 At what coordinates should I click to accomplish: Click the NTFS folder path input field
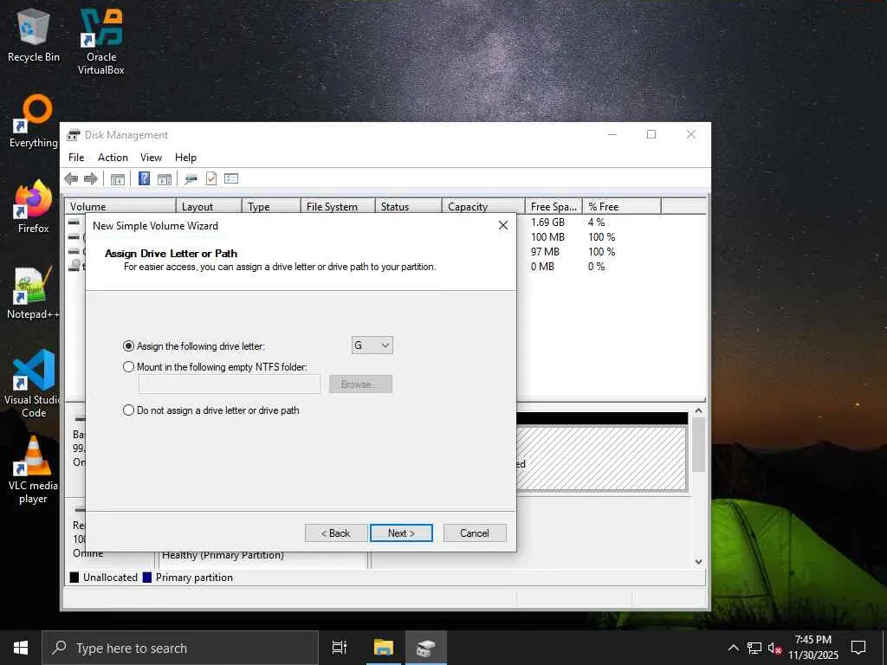pyautogui.click(x=229, y=384)
